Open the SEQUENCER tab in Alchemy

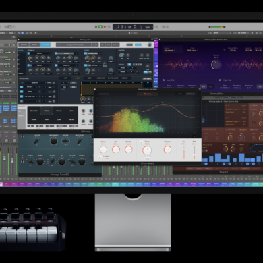(101, 78)
